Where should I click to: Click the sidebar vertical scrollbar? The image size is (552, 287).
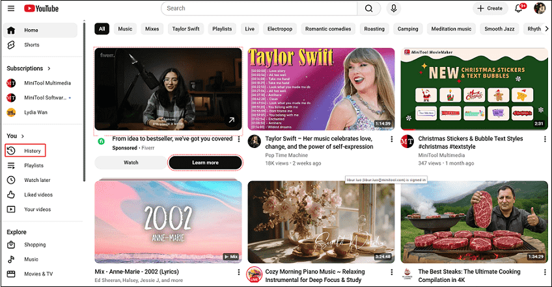tap(84, 102)
